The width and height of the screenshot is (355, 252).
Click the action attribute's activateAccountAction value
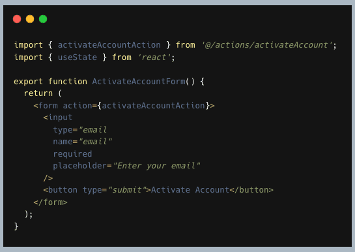point(154,106)
